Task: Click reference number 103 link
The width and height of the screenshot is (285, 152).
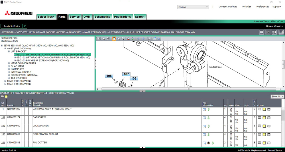Action: [x=3, y=134]
